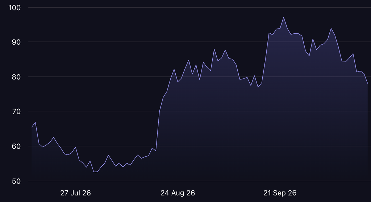Click the 80 y-axis label
Viewport: 371px width, 202px height.
pyautogui.click(x=16, y=77)
